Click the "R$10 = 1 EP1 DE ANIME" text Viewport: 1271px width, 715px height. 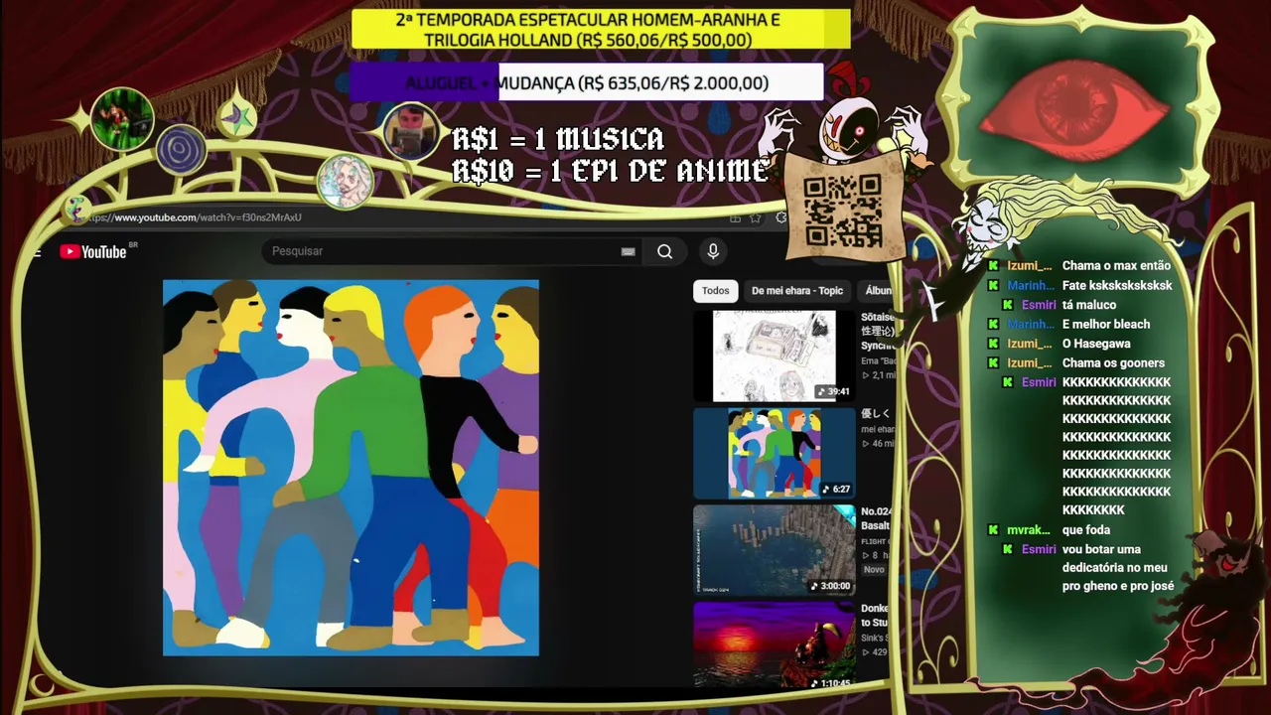coord(610,172)
